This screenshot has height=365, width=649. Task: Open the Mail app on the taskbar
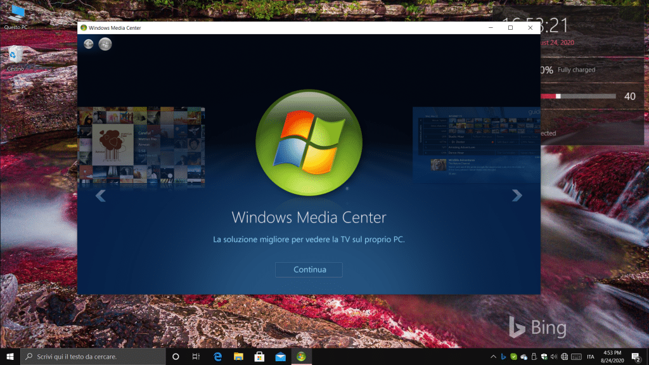(280, 357)
